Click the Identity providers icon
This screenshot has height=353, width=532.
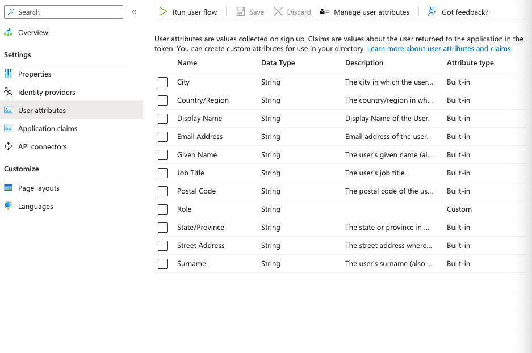pos(9,92)
